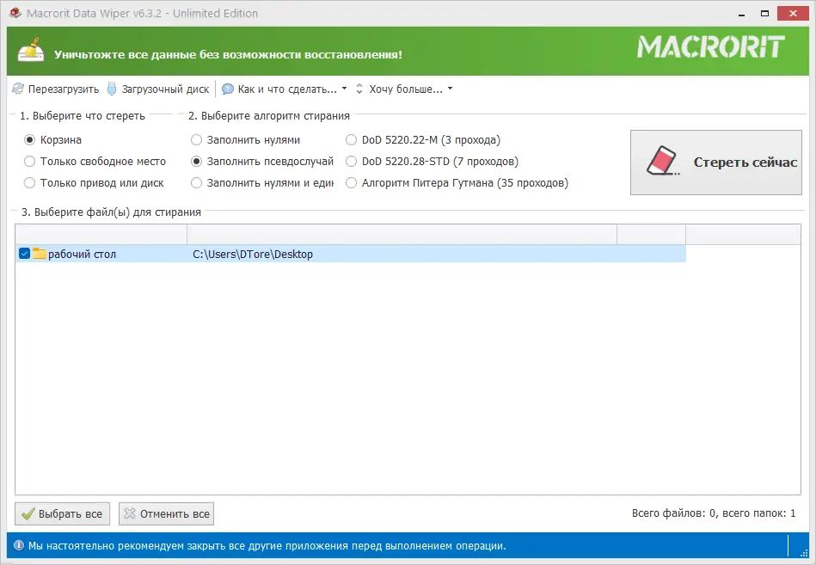Click the info icon in blue status bar
Screen dimensions: 816x565
(19, 545)
